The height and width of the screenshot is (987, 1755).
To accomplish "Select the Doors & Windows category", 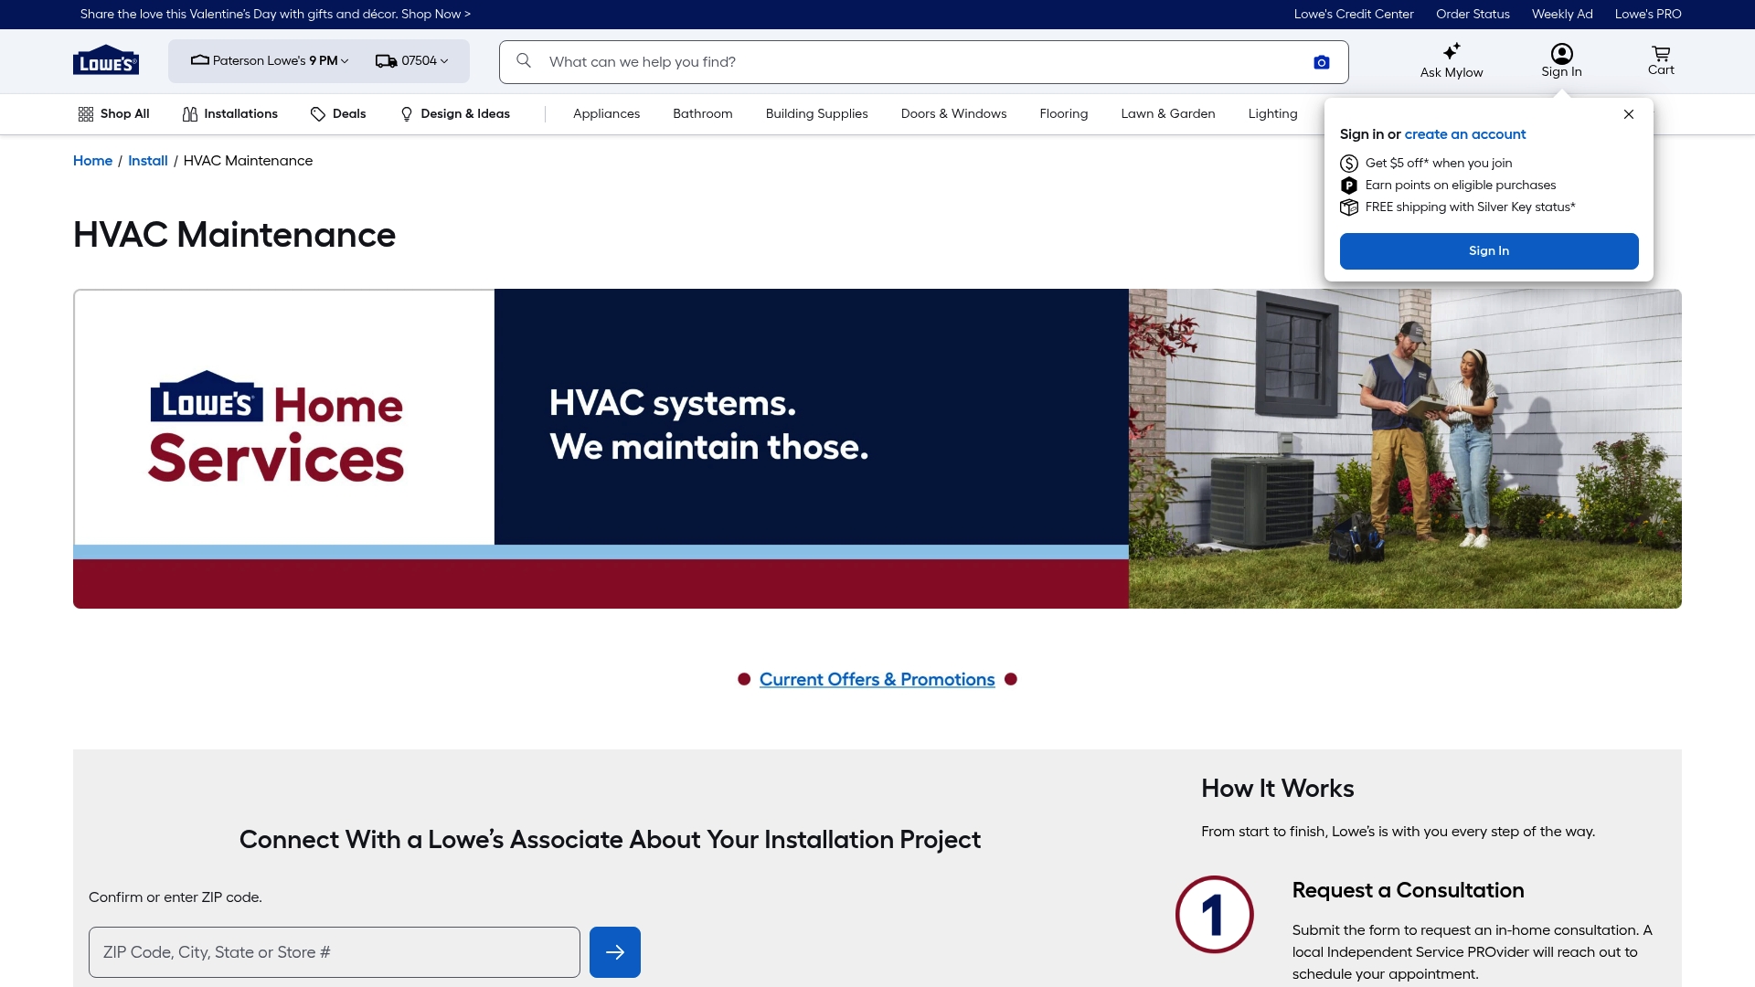I will 954,114.
